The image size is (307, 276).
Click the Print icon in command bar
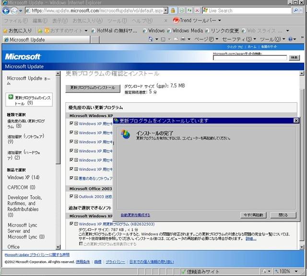[x=183, y=39]
